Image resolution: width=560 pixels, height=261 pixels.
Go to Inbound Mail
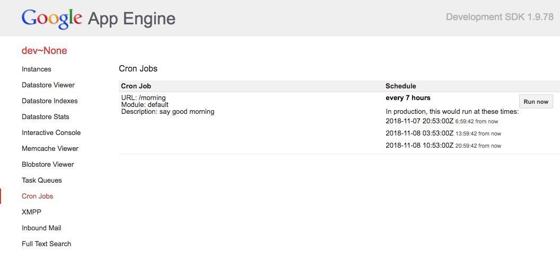[x=41, y=228]
